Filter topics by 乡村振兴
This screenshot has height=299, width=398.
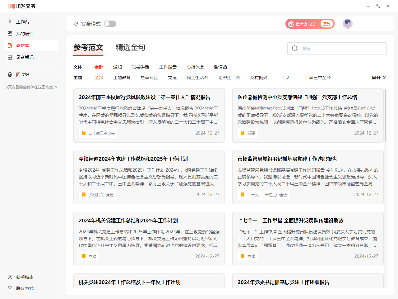tap(259, 78)
